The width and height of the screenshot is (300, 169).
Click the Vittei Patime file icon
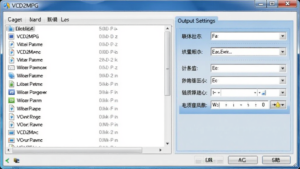coord(11,44)
